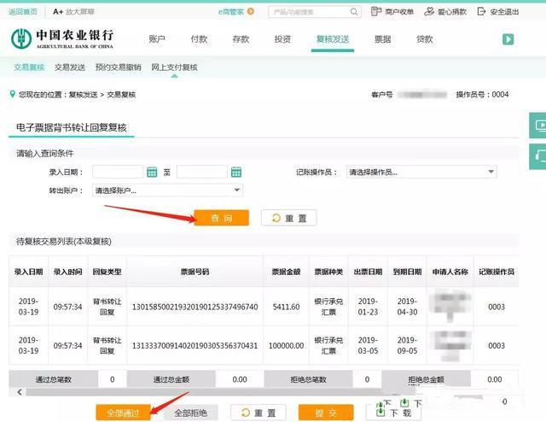Click the issue date 2019-01-23 cell
The width and height of the screenshot is (546, 422).
(368, 307)
